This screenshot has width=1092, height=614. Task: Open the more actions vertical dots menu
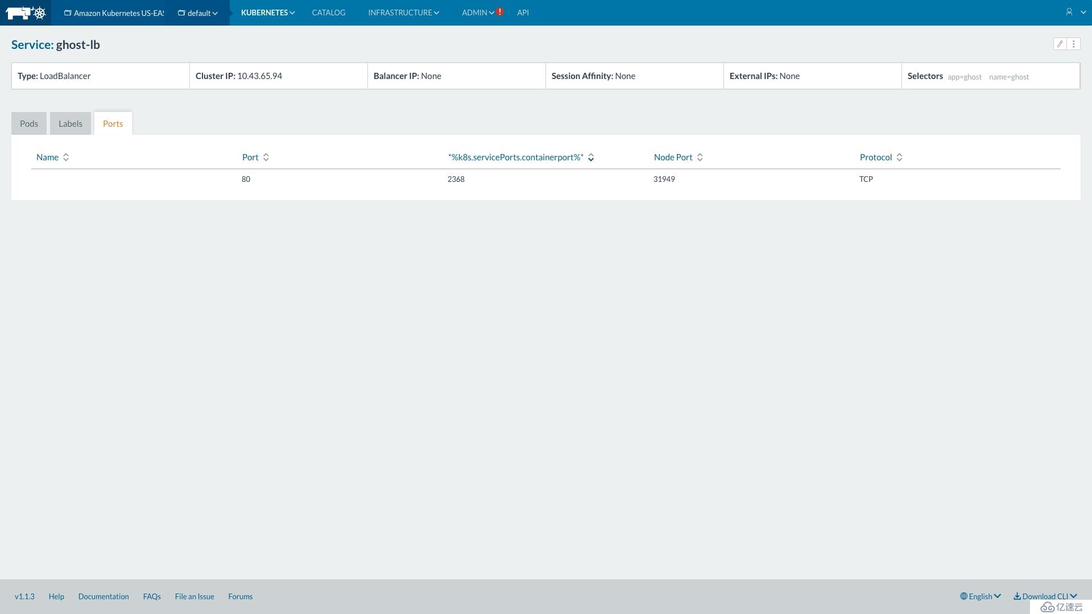pos(1073,44)
